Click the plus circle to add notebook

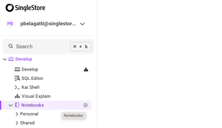(86, 105)
